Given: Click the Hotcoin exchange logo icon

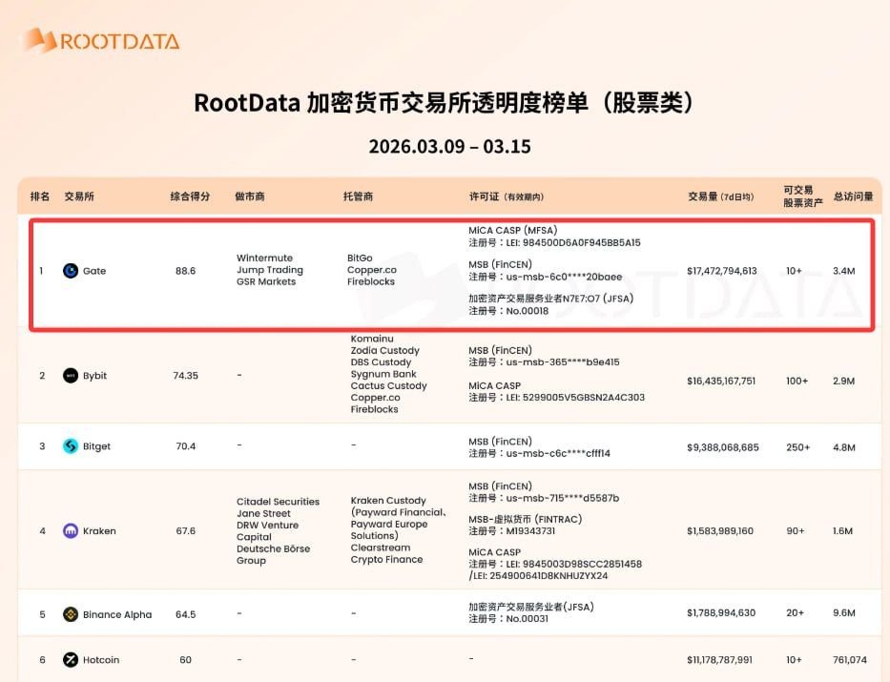Looking at the screenshot, I should 71,660.
